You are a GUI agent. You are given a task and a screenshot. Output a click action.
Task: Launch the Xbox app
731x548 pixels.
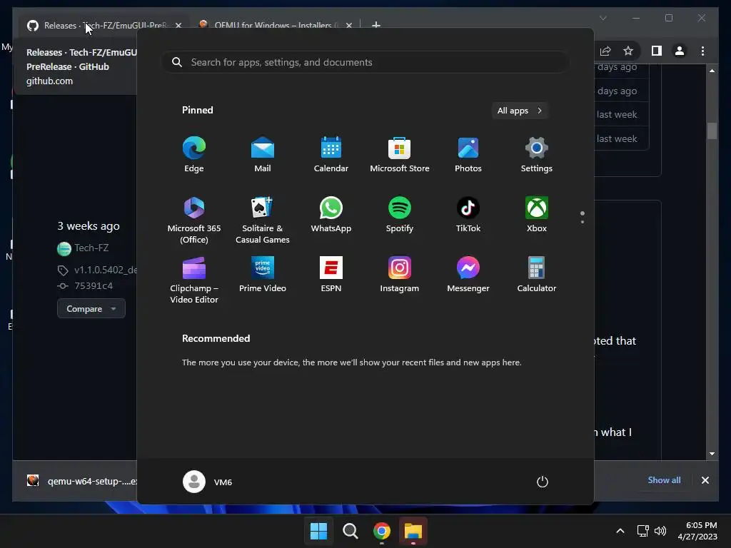(537, 214)
